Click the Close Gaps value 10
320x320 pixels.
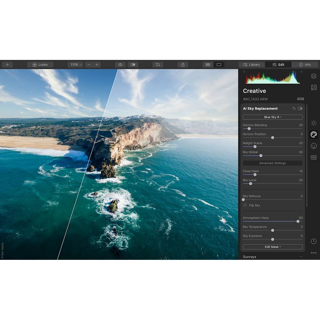click(301, 171)
